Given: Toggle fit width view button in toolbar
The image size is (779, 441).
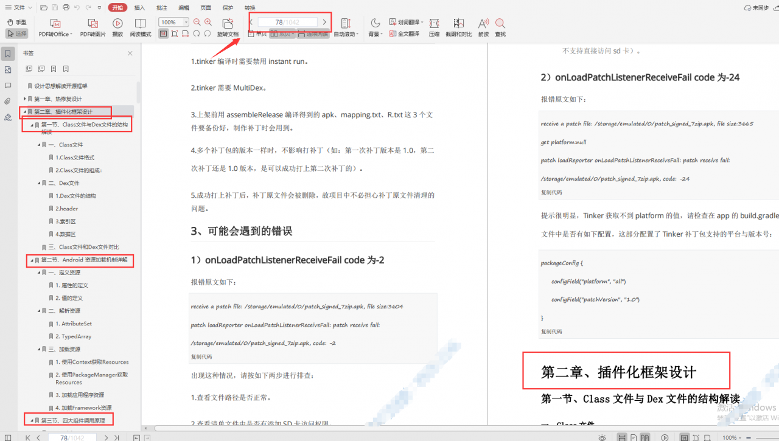Looking at the screenshot, I should [x=185, y=33].
